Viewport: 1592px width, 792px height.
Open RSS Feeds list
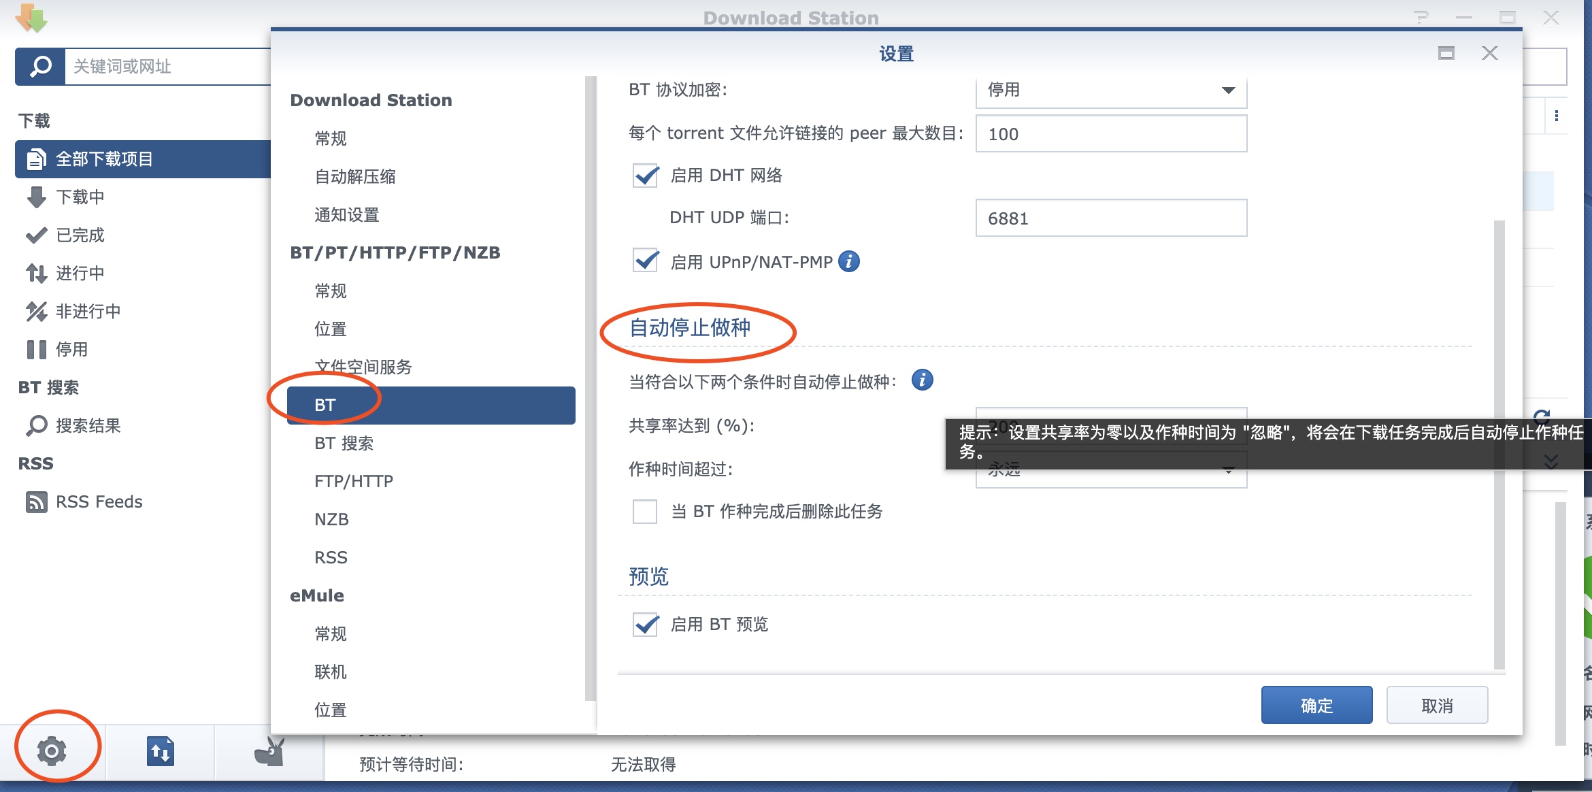coord(143,502)
